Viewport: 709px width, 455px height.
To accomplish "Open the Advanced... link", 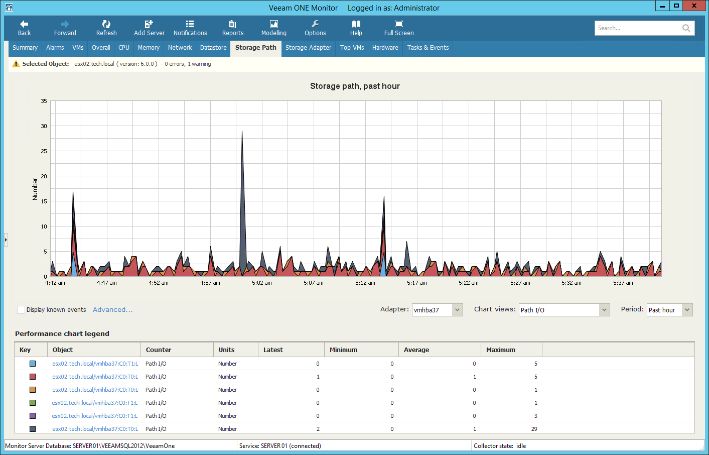I will (x=113, y=310).
